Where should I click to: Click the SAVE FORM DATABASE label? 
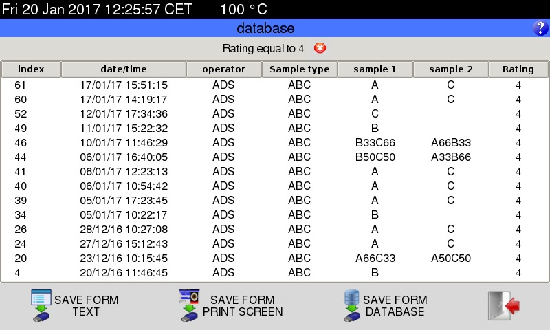(395, 306)
